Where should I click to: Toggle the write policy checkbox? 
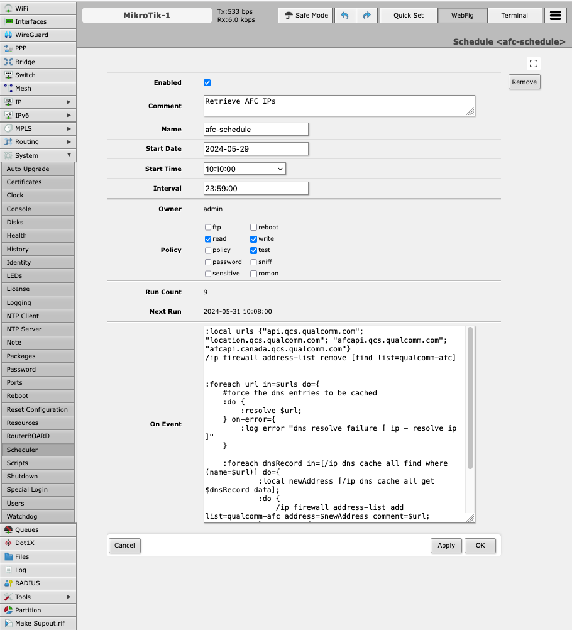point(253,239)
